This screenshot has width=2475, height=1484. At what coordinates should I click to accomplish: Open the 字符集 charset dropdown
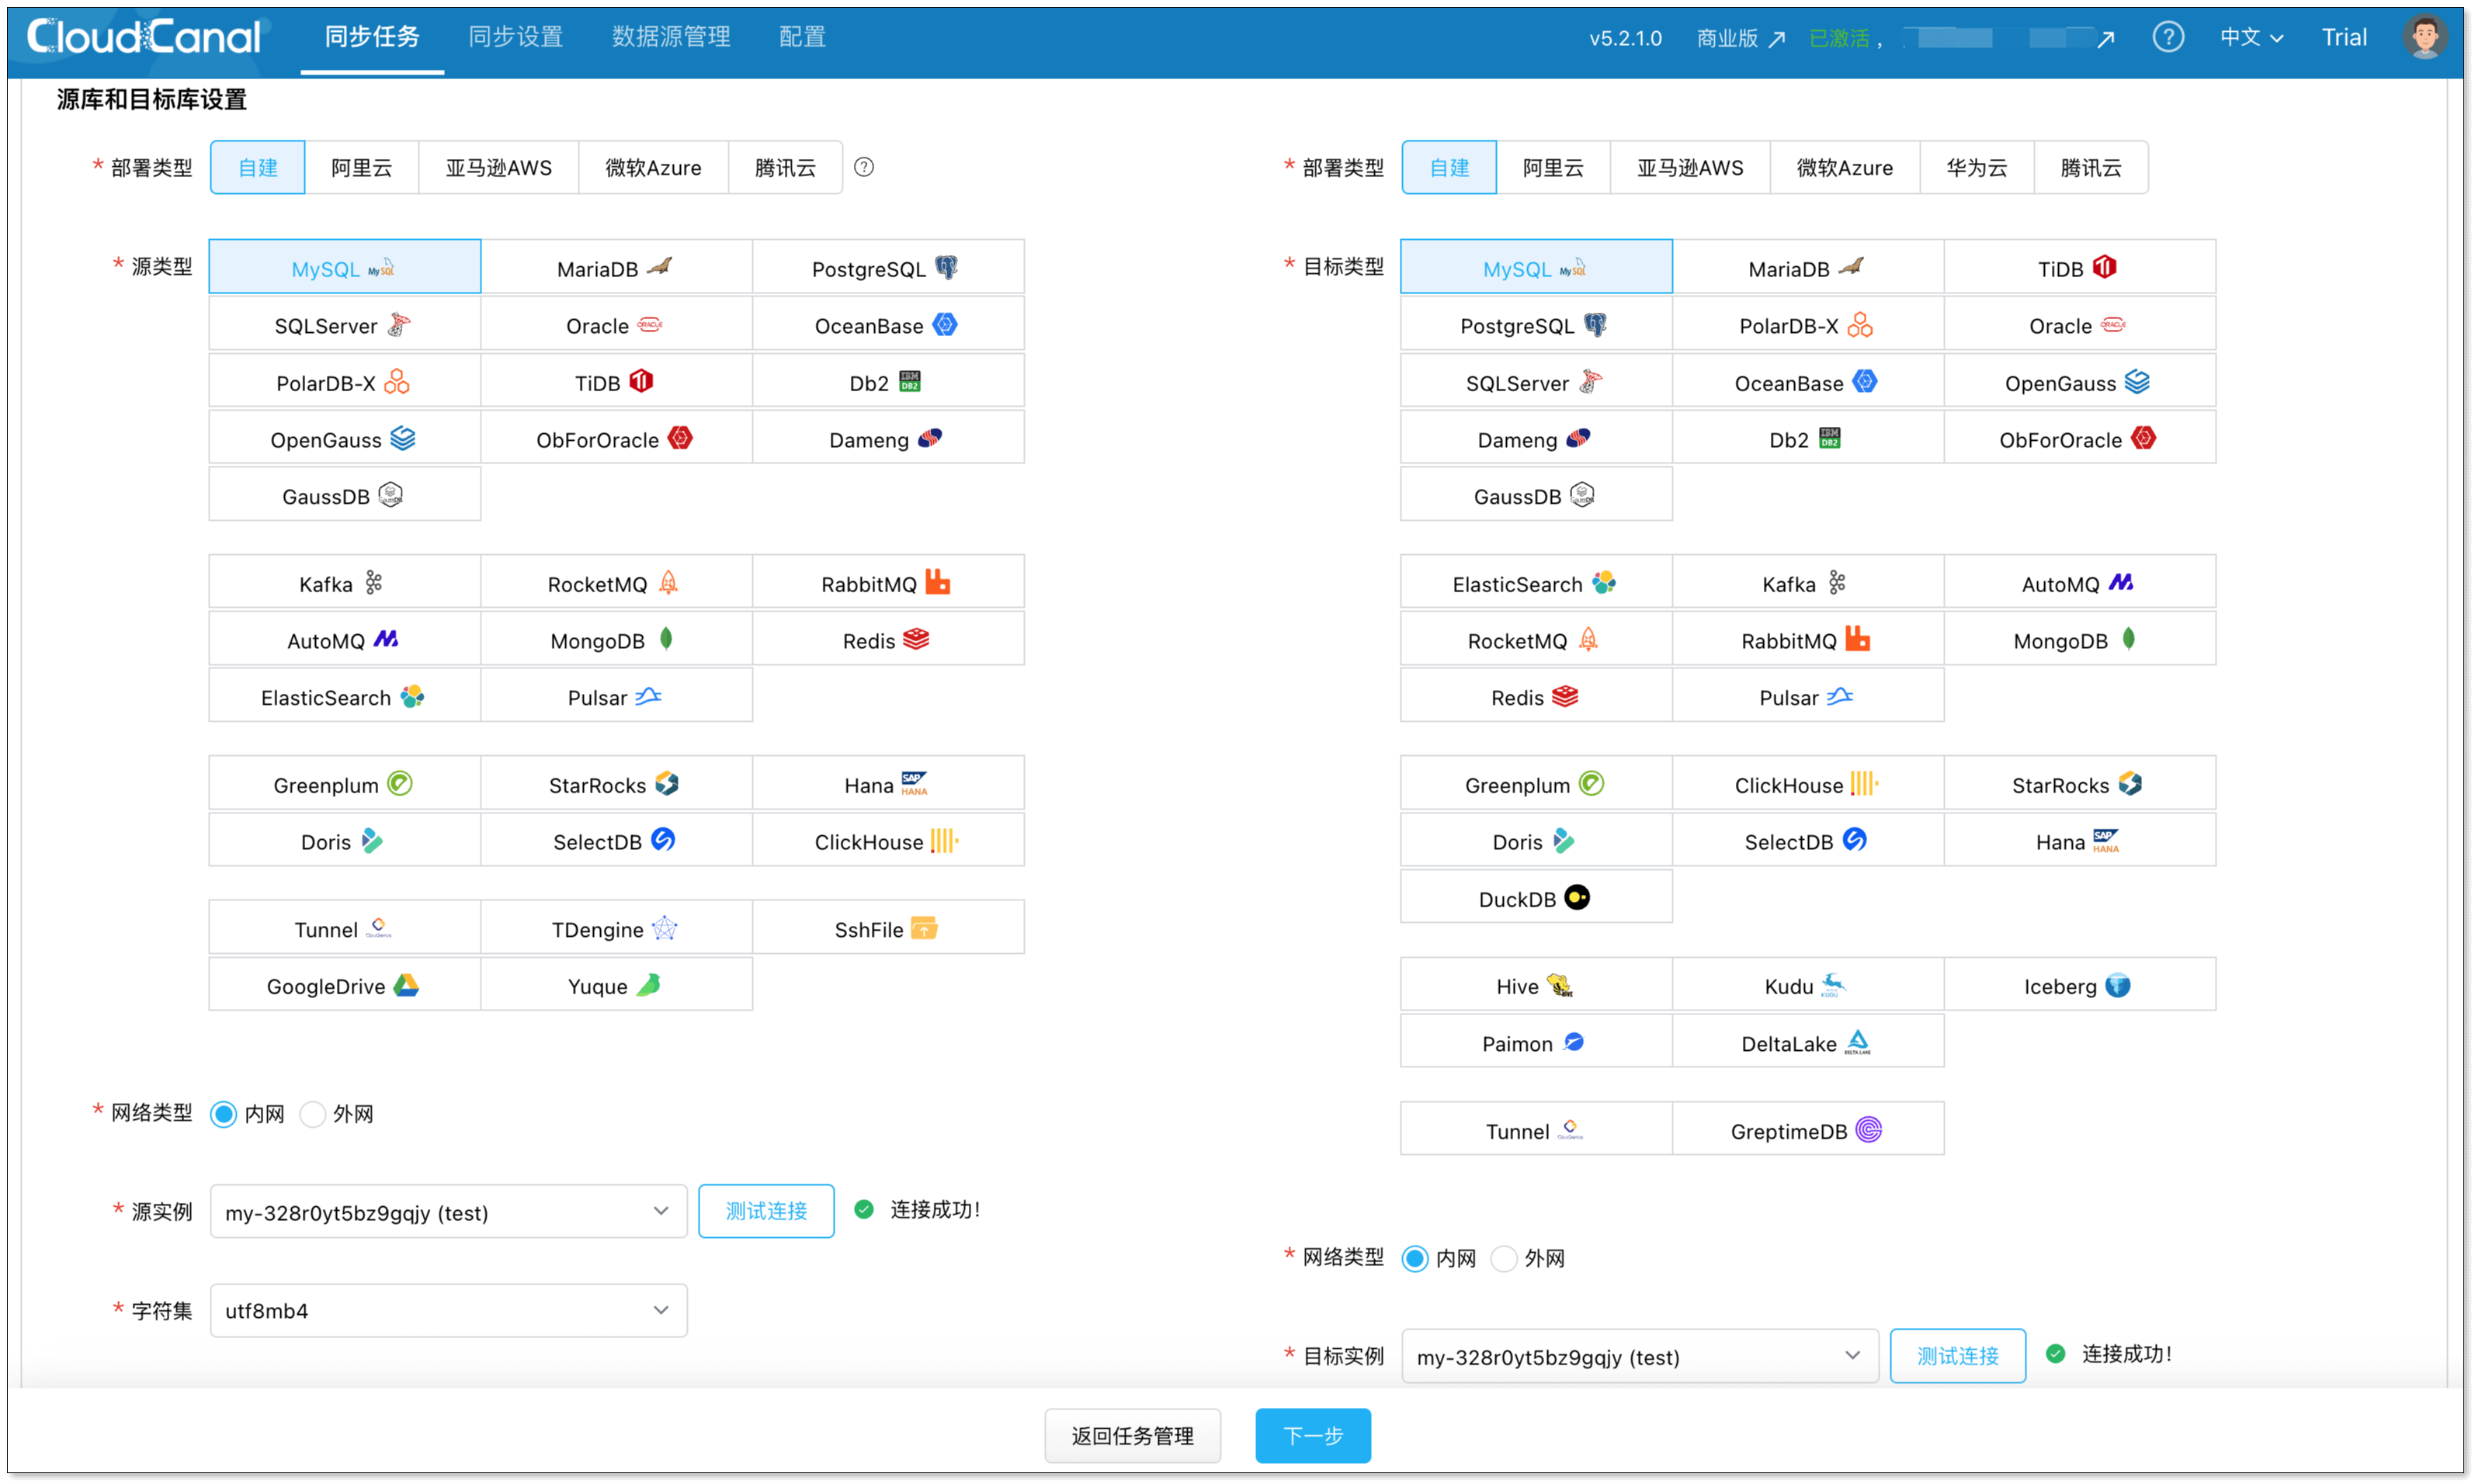click(447, 1310)
